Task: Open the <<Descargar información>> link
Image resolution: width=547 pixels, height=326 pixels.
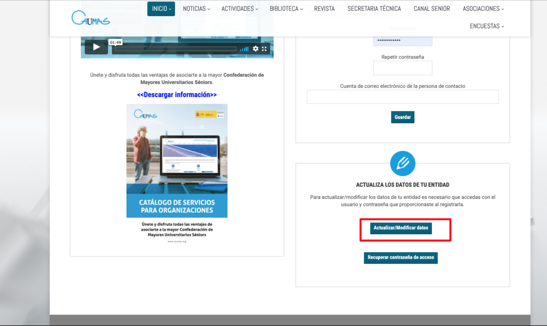Action: (x=177, y=95)
